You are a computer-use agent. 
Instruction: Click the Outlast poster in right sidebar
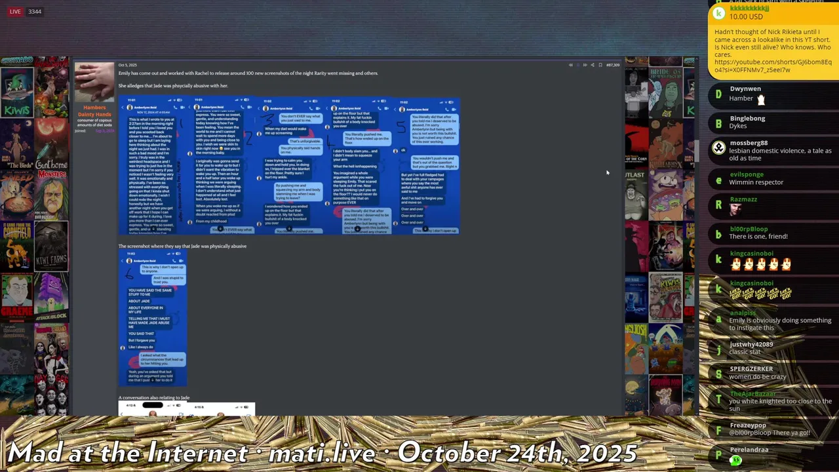(636, 195)
